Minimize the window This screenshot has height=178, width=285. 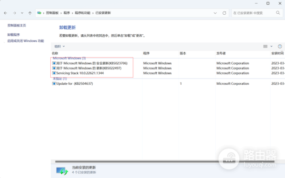coord(256,3)
